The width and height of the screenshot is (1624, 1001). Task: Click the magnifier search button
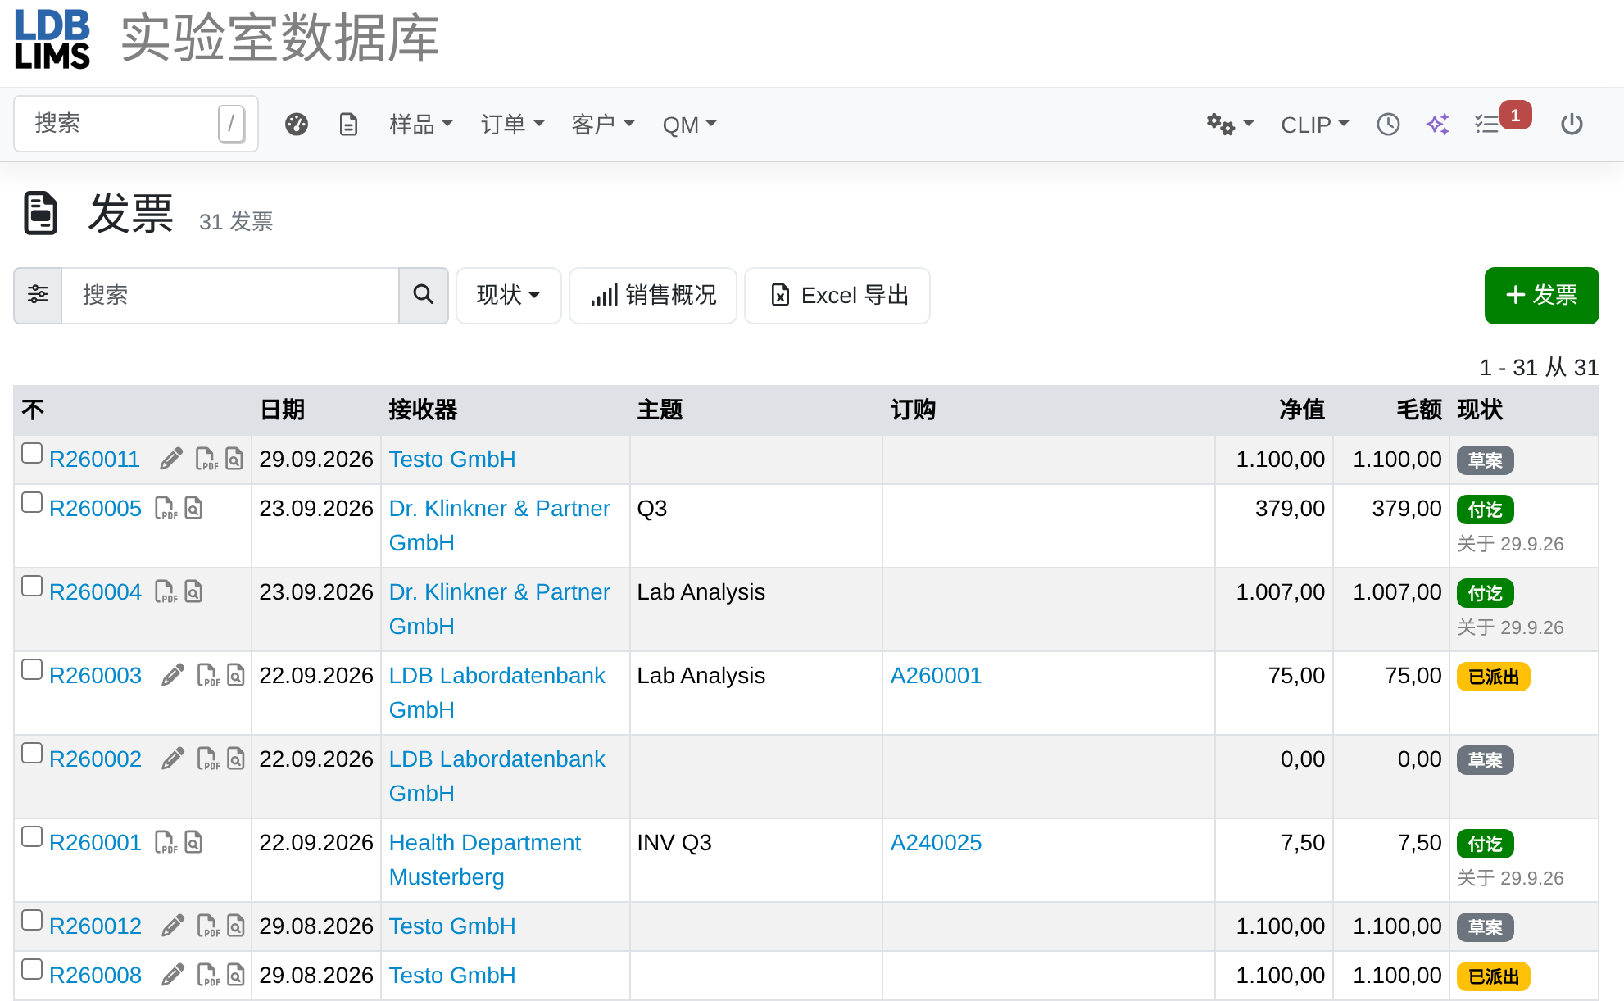(x=423, y=295)
